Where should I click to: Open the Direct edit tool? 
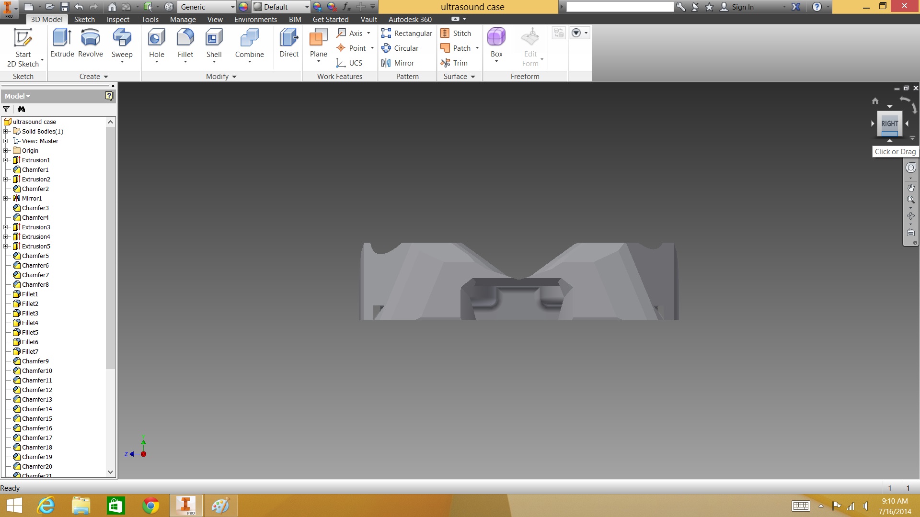pyautogui.click(x=289, y=44)
